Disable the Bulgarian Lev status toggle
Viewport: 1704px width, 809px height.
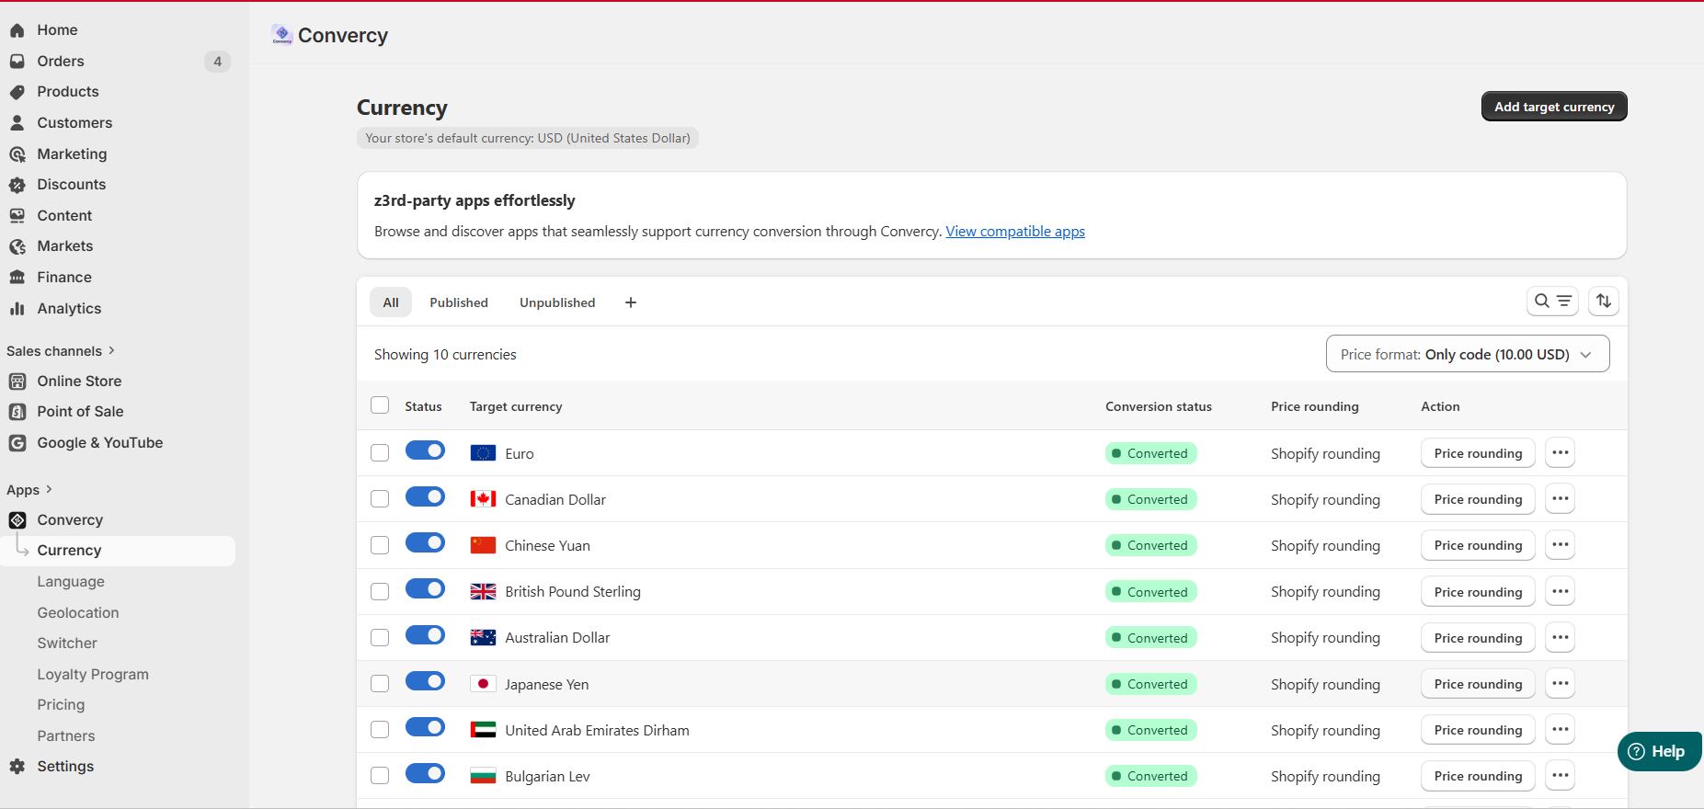(x=425, y=773)
